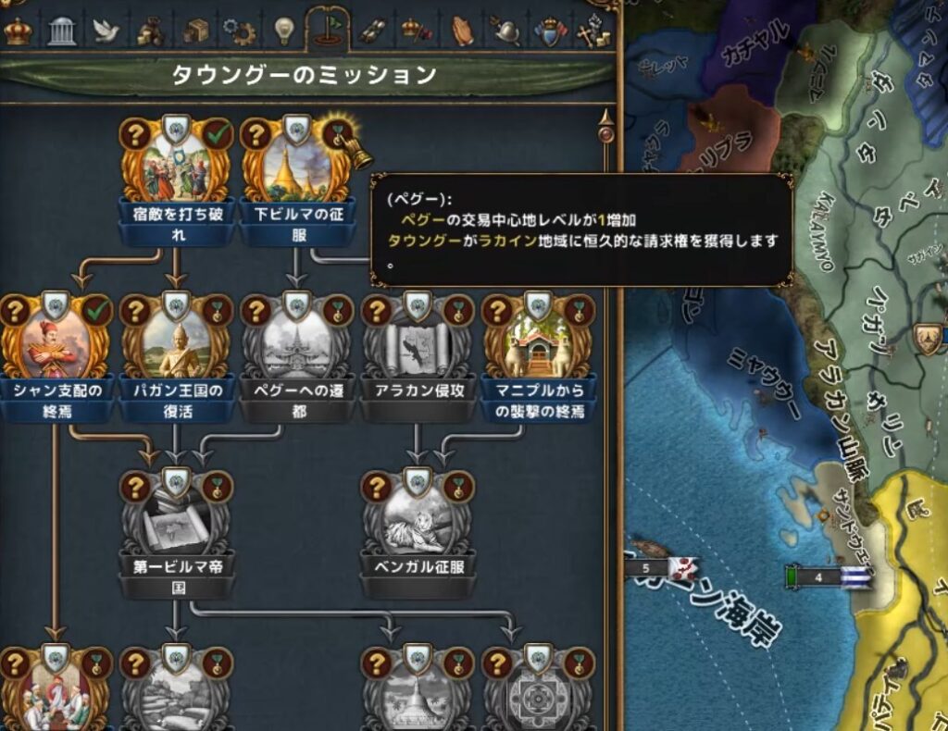Image resolution: width=948 pixels, height=731 pixels.
Task: Open the Religion praying hands tab icon
Action: pyautogui.click(x=462, y=31)
